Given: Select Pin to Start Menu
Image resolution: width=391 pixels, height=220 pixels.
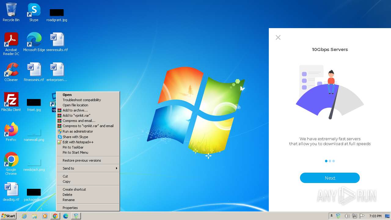Looking at the screenshot, I should (x=88, y=152).
